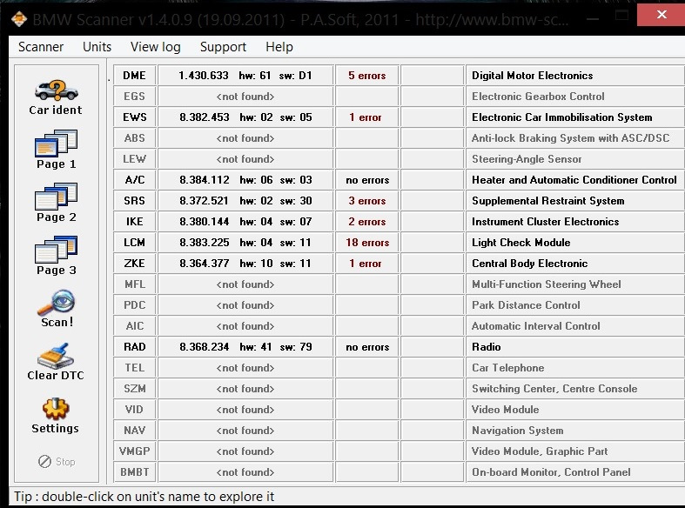Open Page 3 units view

(x=56, y=256)
